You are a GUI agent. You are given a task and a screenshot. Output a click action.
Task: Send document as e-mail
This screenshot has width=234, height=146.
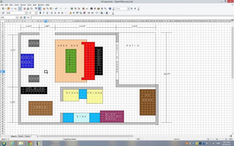click(x=15, y=9)
